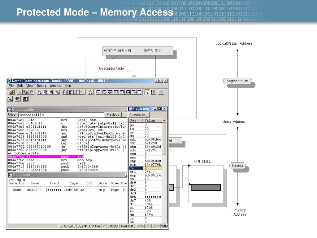
Task: Click the Registers scrollbar up arrow
Action: (x=164, y=121)
